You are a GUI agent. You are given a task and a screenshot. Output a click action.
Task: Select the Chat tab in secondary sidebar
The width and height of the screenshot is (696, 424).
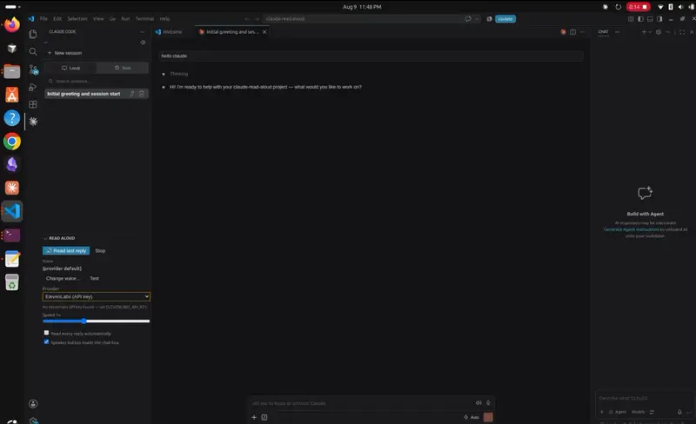tap(603, 32)
